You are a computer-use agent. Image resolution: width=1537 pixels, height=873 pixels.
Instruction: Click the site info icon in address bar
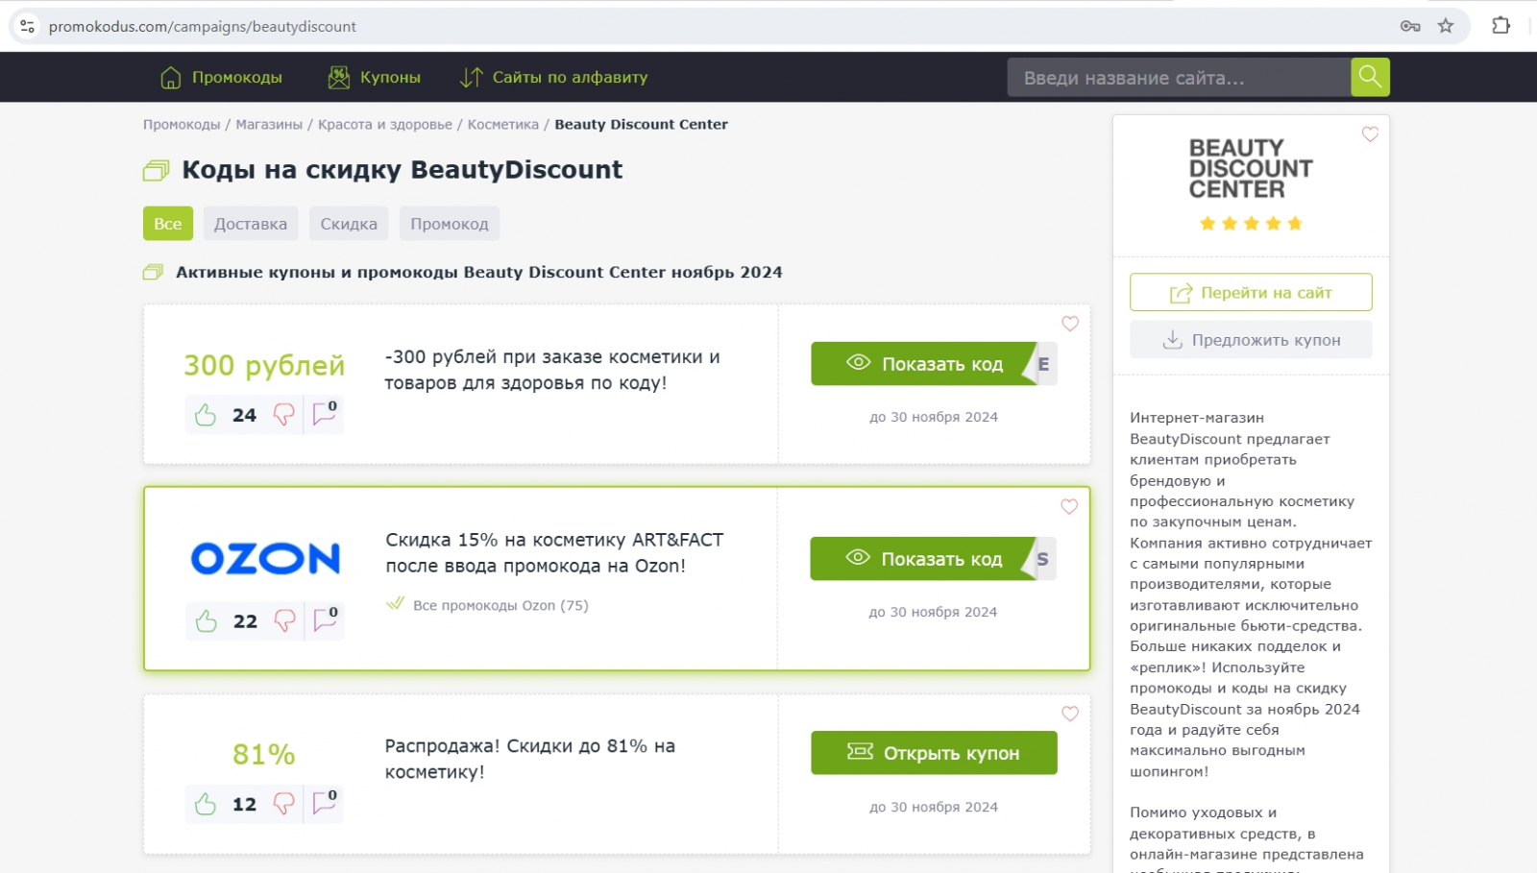point(28,26)
